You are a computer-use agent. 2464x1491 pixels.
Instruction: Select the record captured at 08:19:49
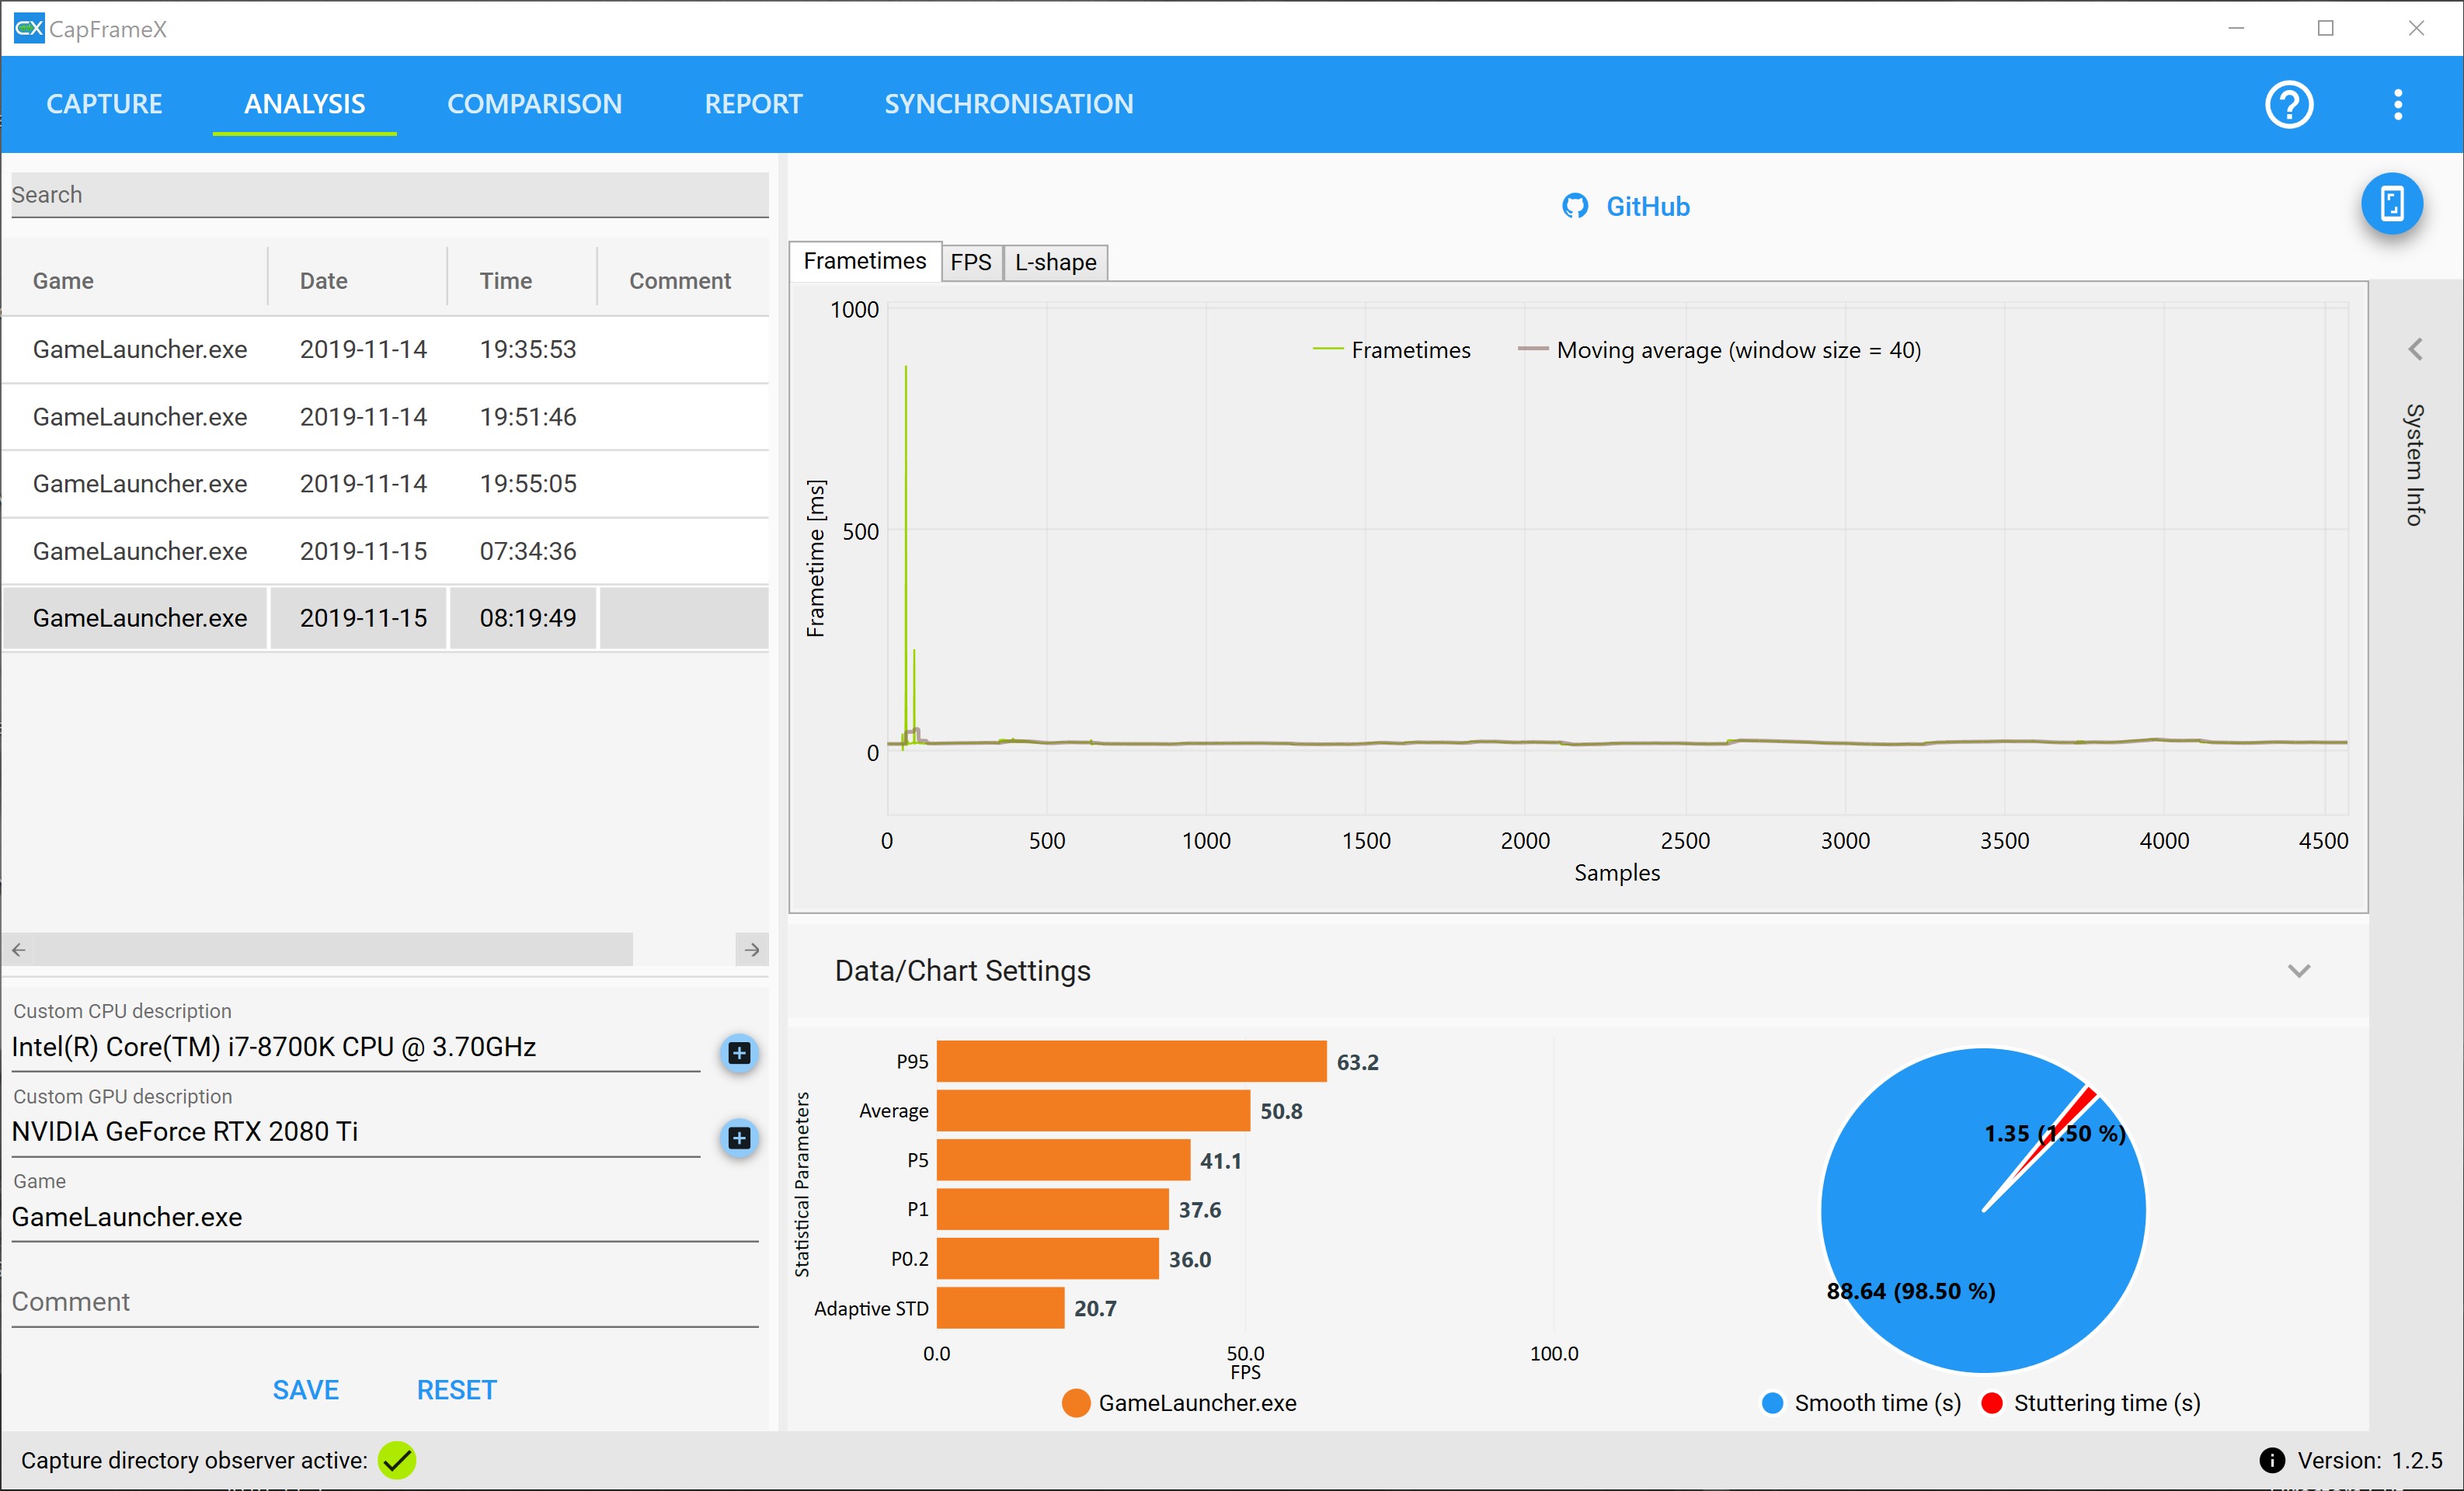click(386, 618)
